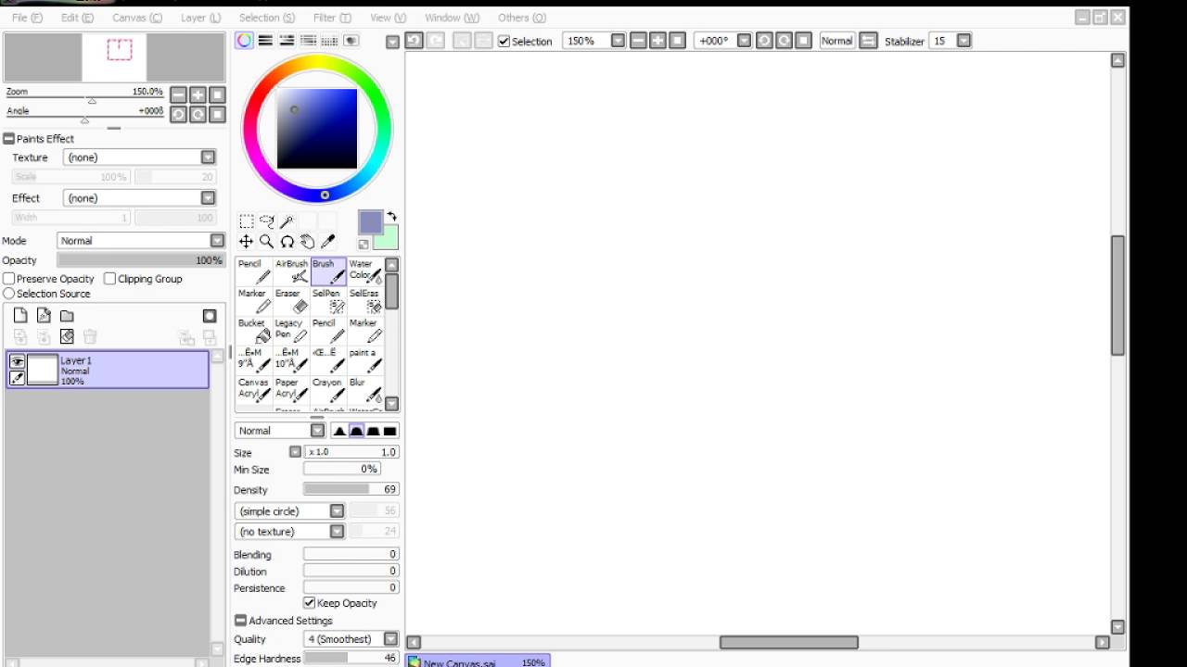The height and width of the screenshot is (667, 1187).
Task: Collapse the Advanced Settings section
Action: pyautogui.click(x=241, y=621)
